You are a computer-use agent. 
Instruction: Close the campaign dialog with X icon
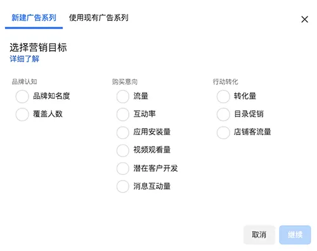tap(304, 20)
